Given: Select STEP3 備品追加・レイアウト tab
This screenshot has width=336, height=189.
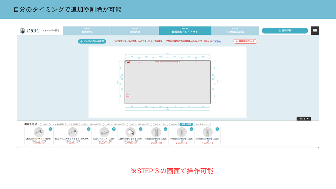Looking at the screenshot, I should [x=185, y=31].
